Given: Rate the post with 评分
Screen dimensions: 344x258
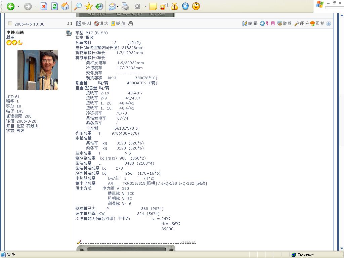Looking at the screenshot, I should pos(302,24).
